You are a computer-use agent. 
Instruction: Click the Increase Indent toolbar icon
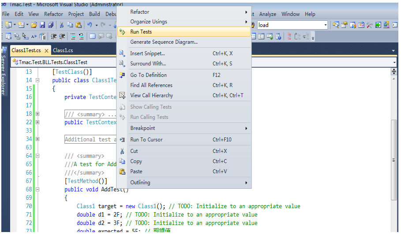point(62,36)
